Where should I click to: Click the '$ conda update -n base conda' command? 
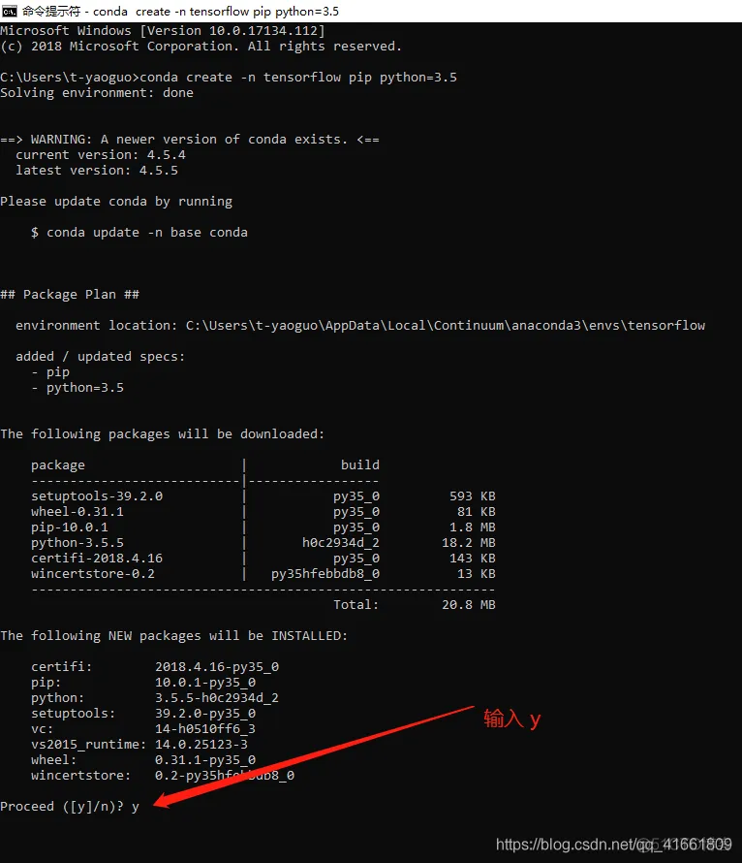click(139, 233)
